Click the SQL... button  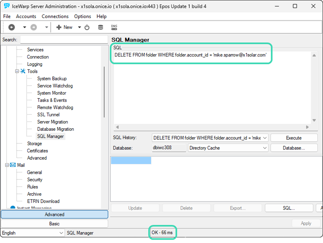289,208
